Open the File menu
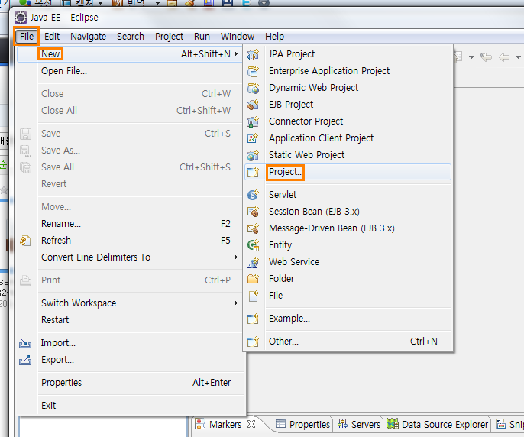This screenshot has width=524, height=437. pyautogui.click(x=27, y=36)
